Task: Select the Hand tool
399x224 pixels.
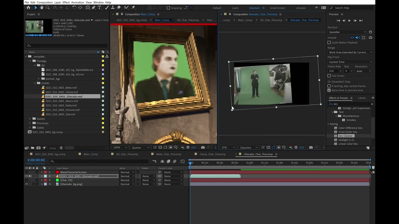Action: coord(41,7)
